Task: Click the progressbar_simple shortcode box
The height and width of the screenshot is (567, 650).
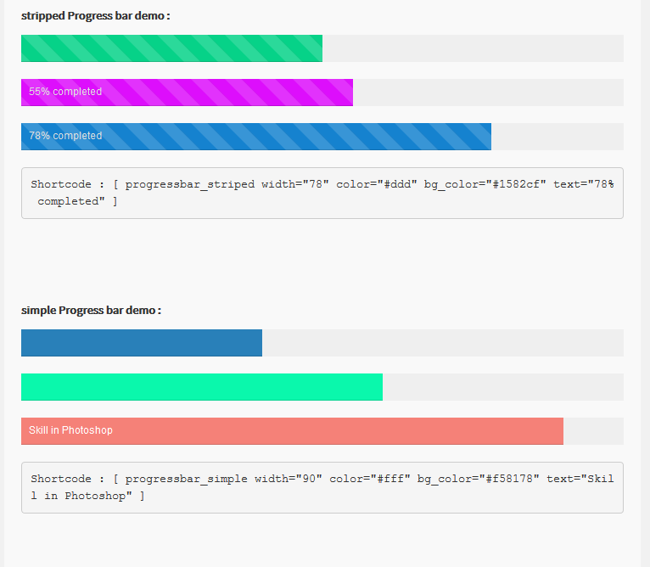Action: pyautogui.click(x=322, y=487)
